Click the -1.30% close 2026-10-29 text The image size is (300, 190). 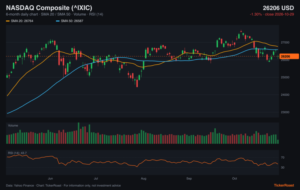coord(272,14)
